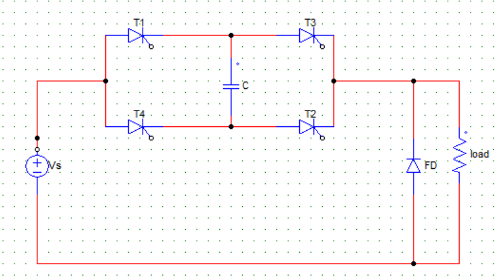Click the junction node above capacitor C
The image size is (499, 280).
point(231,36)
